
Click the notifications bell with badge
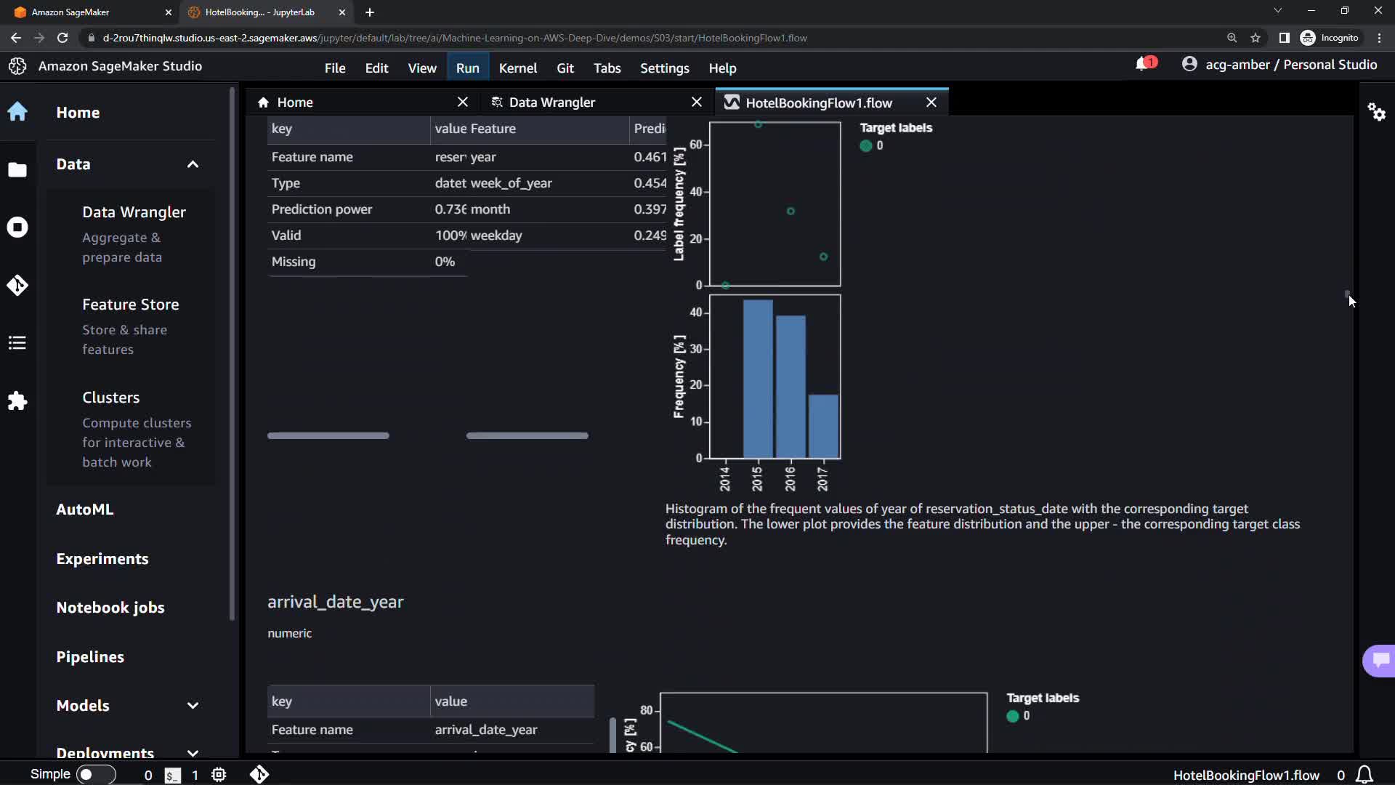pyautogui.click(x=1144, y=65)
